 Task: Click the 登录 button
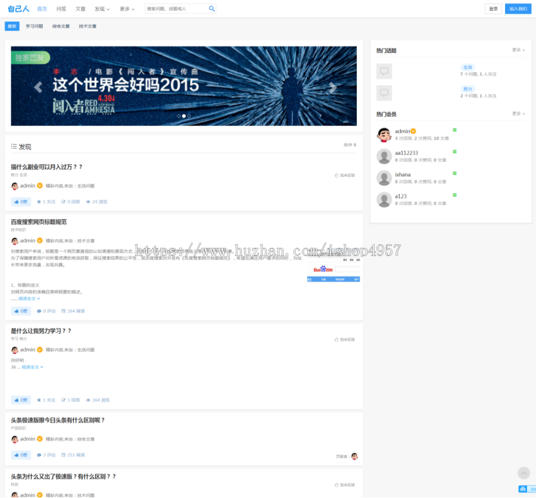point(493,9)
